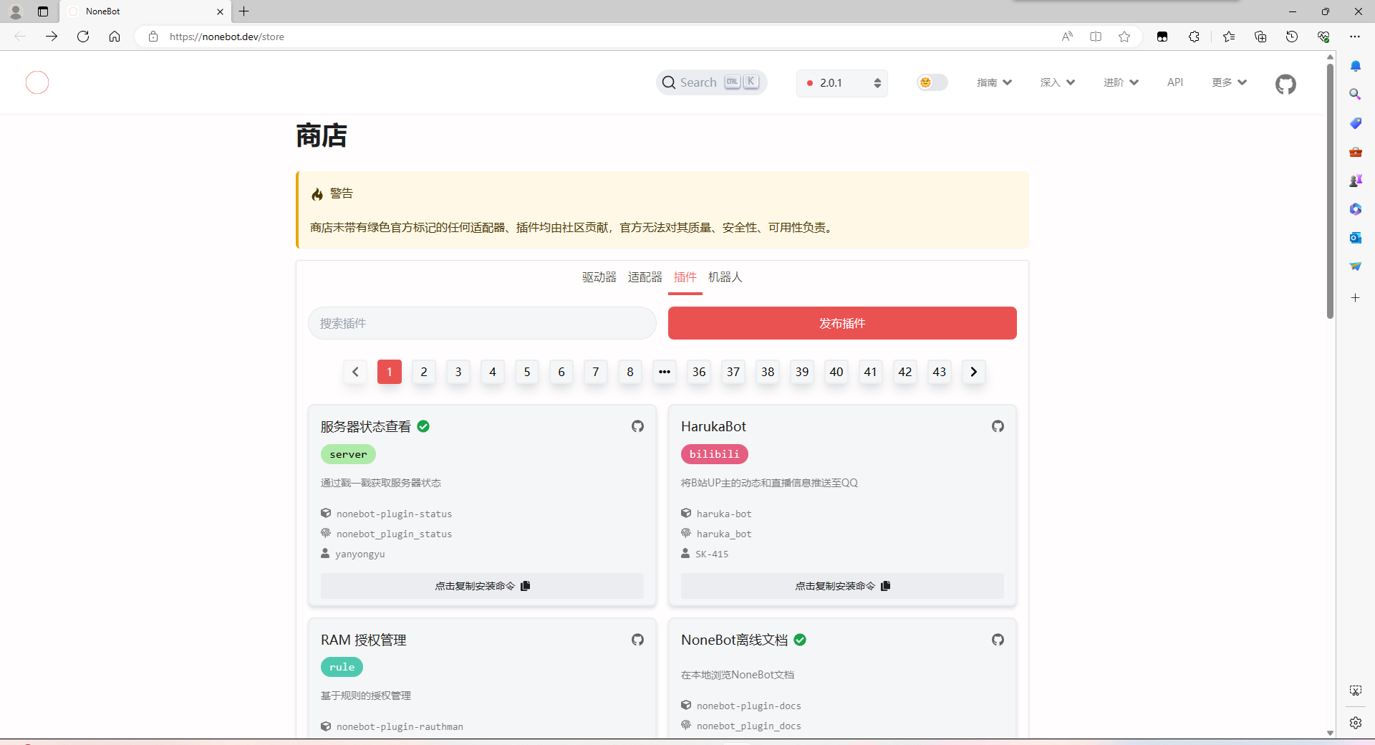Go to the browser home page
The image size is (1375, 745).
115,37
